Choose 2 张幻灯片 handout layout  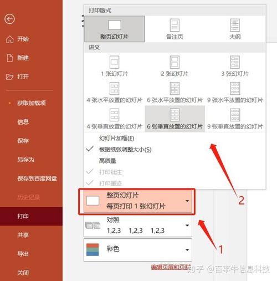175,66
